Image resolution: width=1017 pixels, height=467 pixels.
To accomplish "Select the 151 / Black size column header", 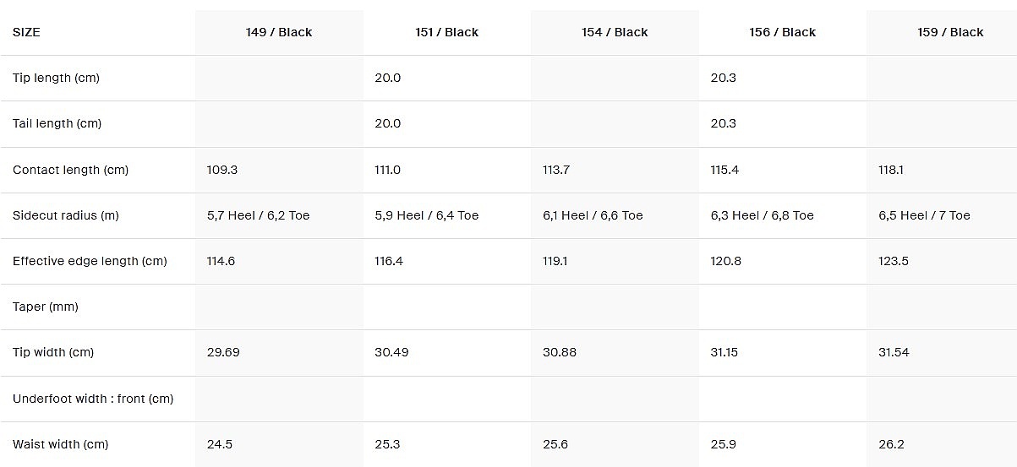I will [446, 32].
